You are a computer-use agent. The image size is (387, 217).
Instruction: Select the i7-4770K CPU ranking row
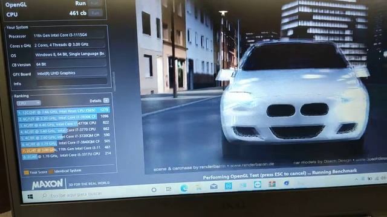64,124
